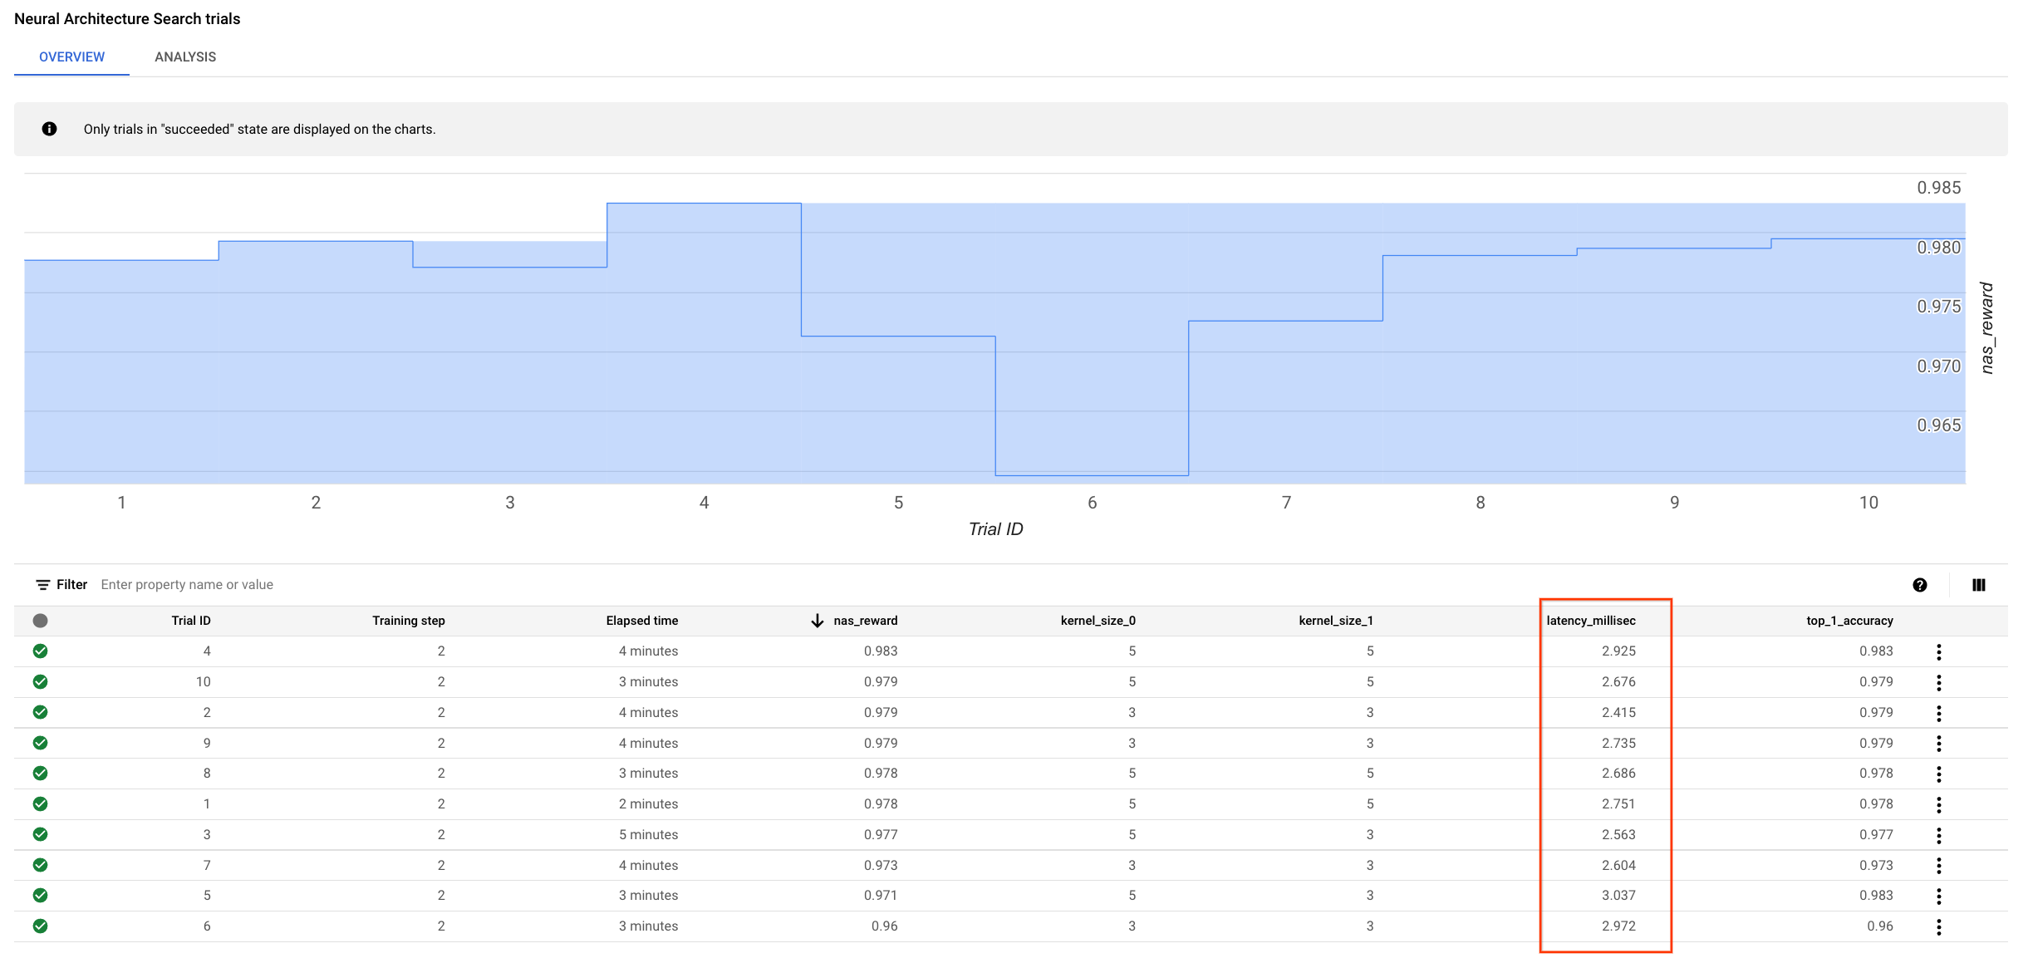
Task: Click the succeeded status icon for trial 10
Action: tap(40, 682)
